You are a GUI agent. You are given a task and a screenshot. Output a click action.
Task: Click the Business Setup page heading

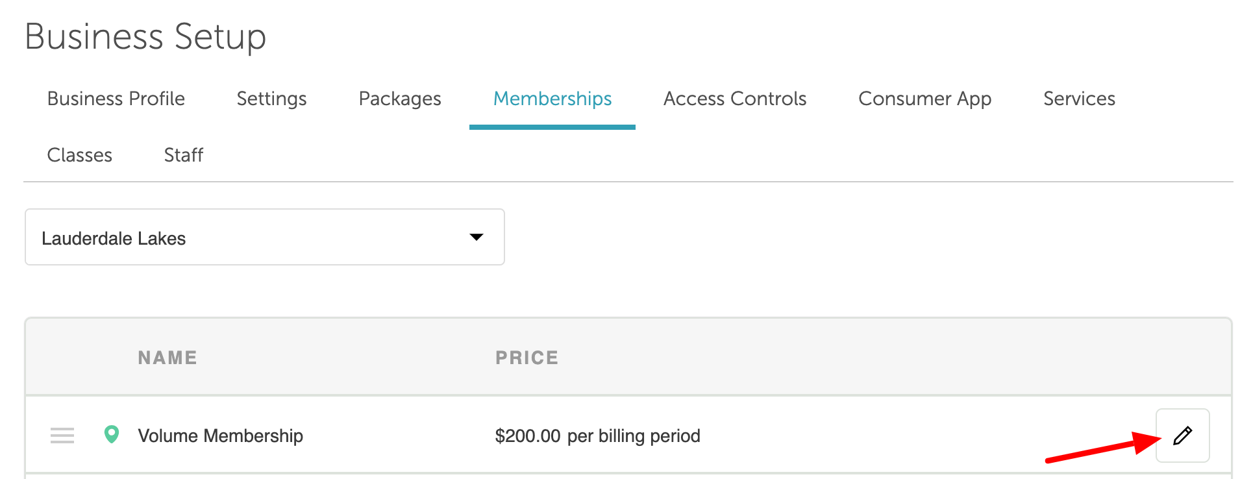pyautogui.click(x=145, y=36)
